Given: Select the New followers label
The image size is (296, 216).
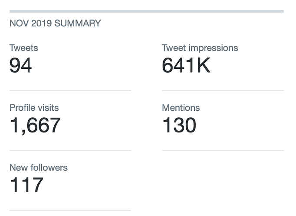Looking at the screenshot, I should coord(39,168).
